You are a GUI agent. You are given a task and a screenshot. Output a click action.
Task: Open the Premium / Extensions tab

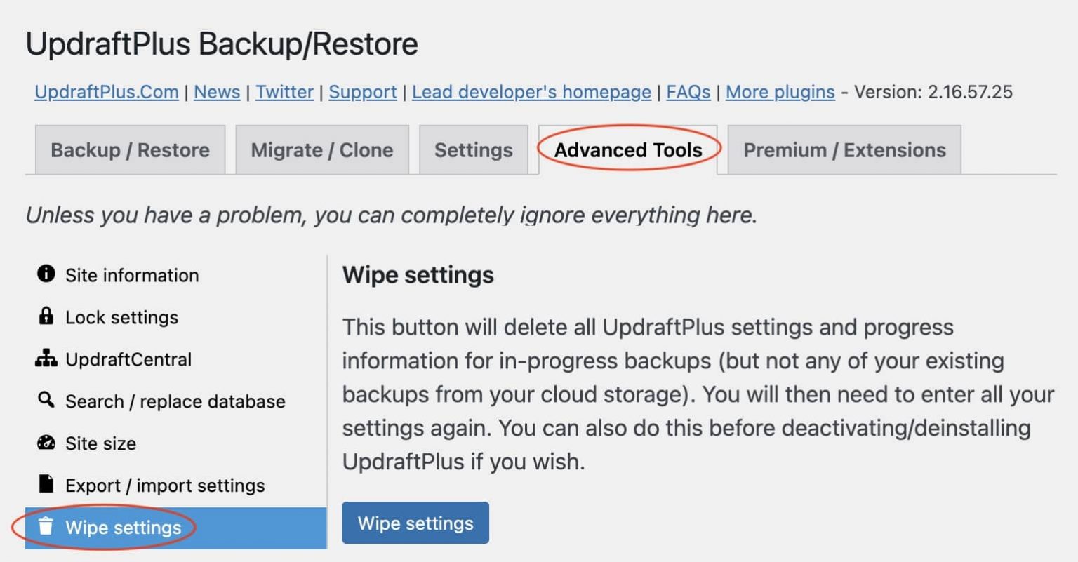coord(844,149)
